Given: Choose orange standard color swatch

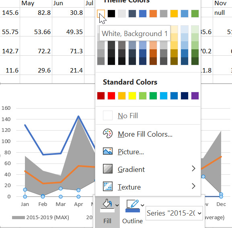Looking at the screenshot, I should (122, 96).
